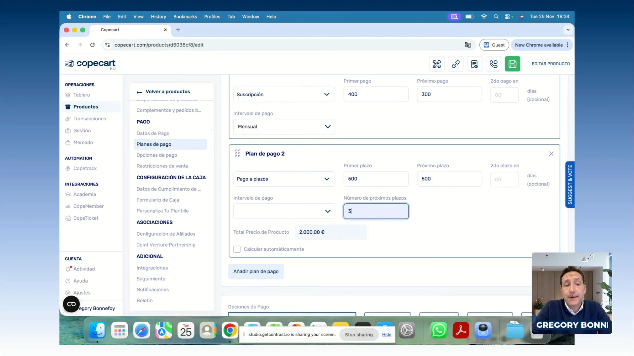Click Añadir plan de pago button
The image size is (634, 356).
click(256, 271)
